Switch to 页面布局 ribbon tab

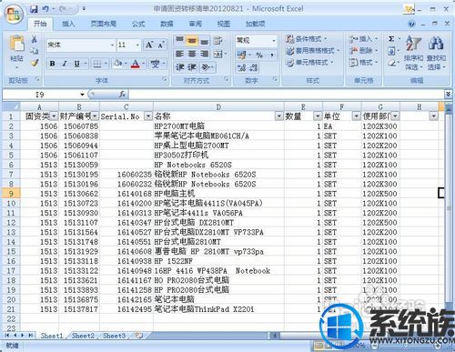click(x=104, y=24)
